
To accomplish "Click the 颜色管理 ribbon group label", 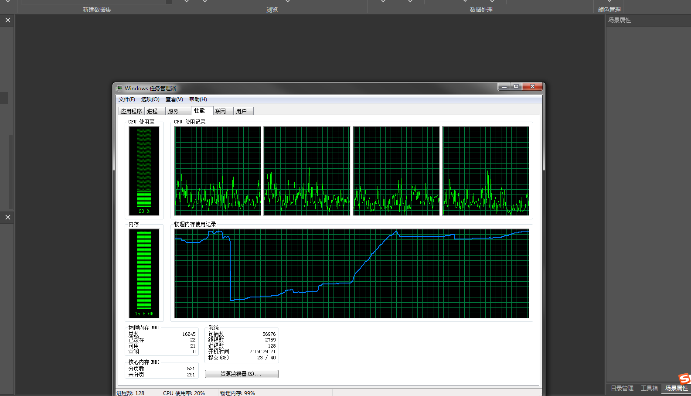I will (609, 10).
